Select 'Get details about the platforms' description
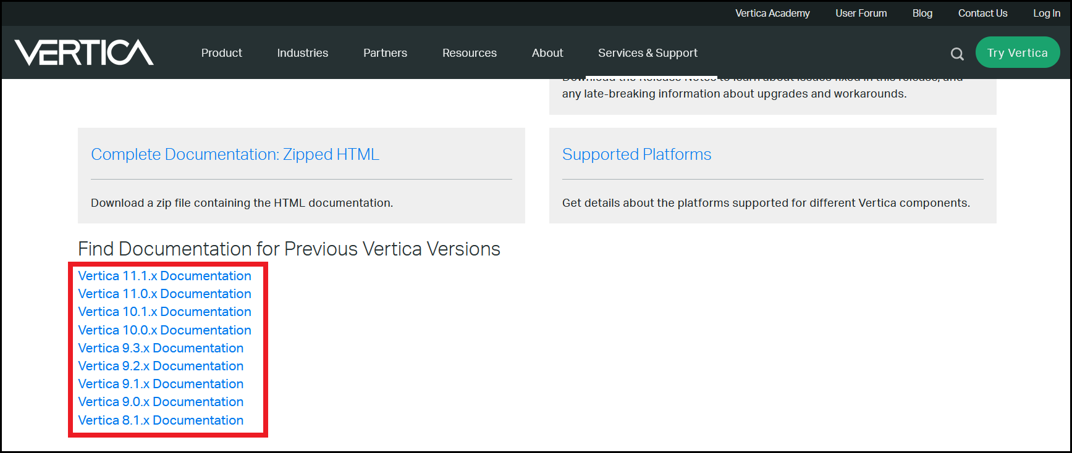1072x453 pixels. (766, 203)
